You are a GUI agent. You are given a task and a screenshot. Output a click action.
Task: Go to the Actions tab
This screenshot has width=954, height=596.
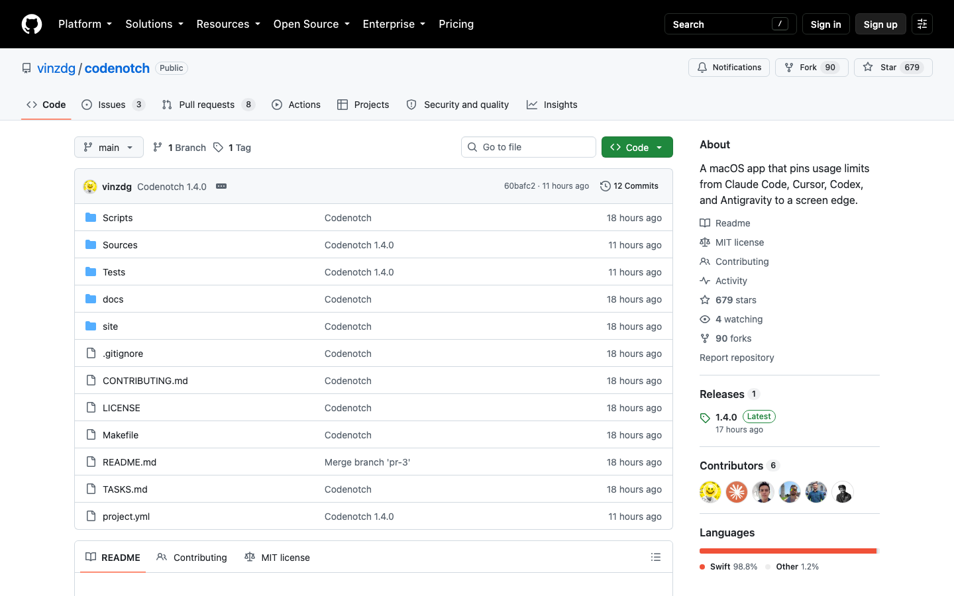click(x=296, y=105)
